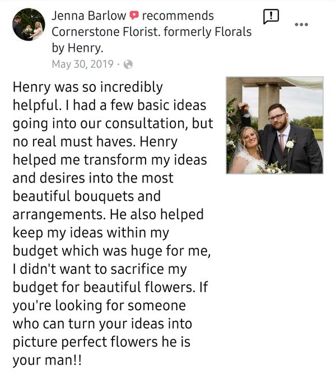The height and width of the screenshot is (377, 336).
Task: Click the globe public audience icon
Action: pyautogui.click(x=128, y=64)
